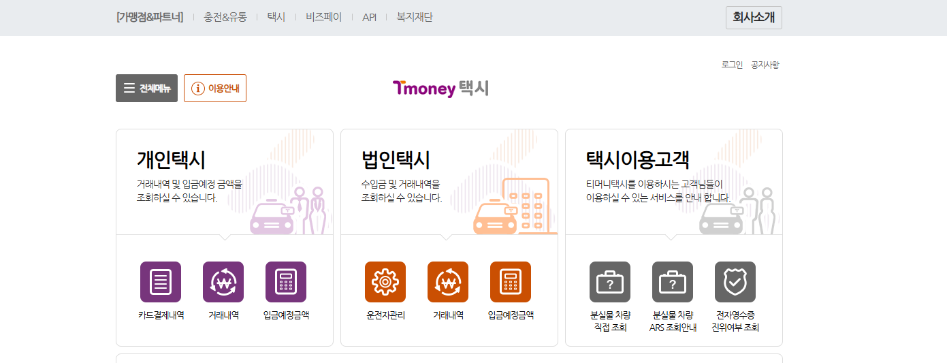Open 전자영수증 진위여부 조회 shield icon

[735, 282]
